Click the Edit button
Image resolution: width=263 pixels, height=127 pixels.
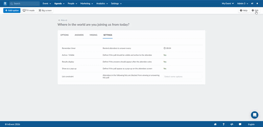(255, 11)
